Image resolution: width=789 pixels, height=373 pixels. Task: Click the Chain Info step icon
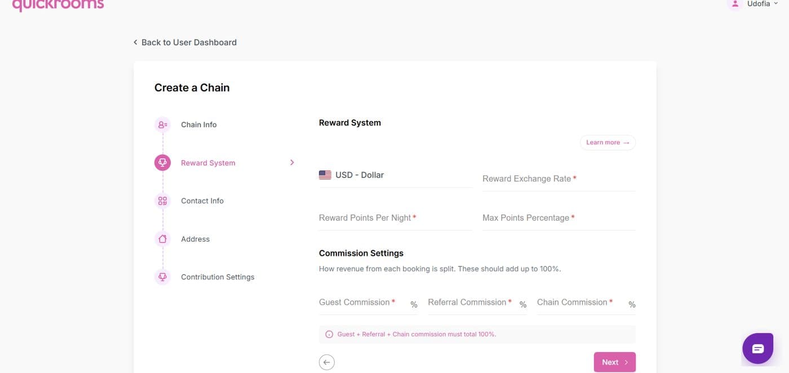tap(163, 125)
